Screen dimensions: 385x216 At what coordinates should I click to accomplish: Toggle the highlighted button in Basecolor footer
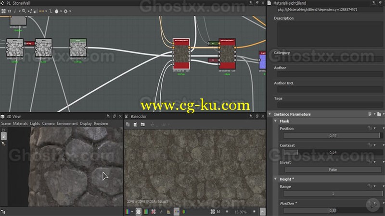177,212
